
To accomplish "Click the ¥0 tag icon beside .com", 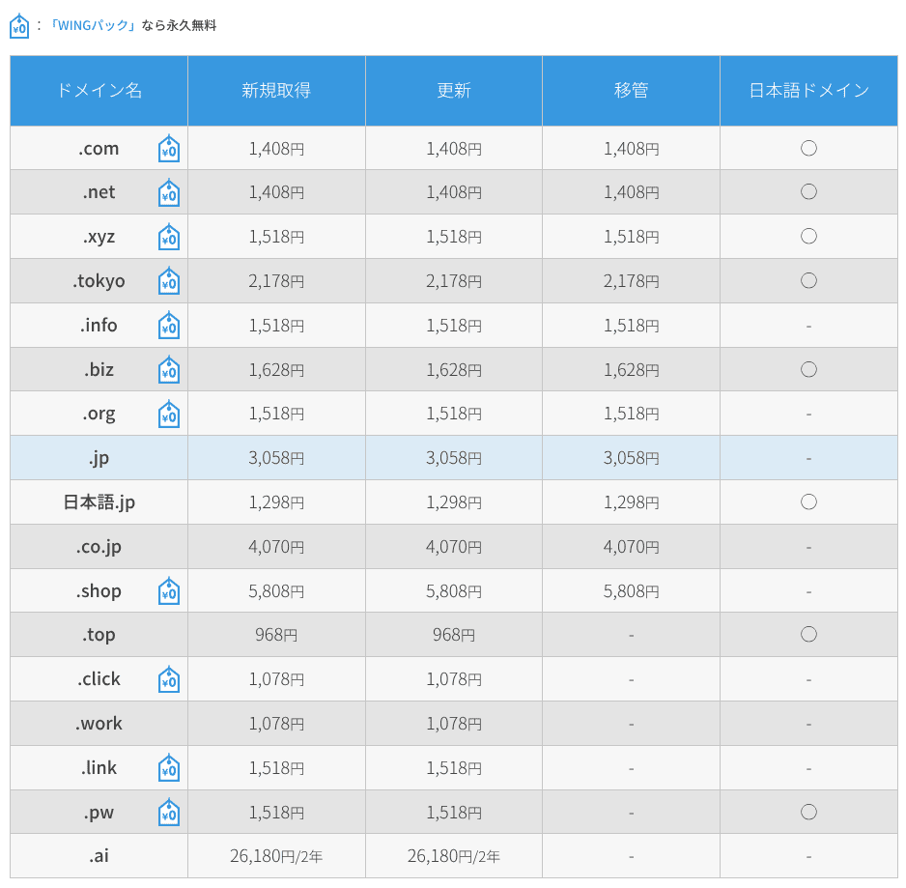I will [169, 149].
